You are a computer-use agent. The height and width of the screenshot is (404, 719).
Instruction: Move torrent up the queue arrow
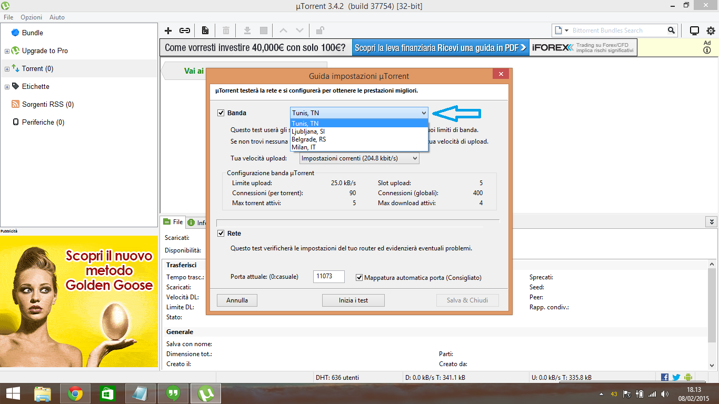(x=284, y=31)
